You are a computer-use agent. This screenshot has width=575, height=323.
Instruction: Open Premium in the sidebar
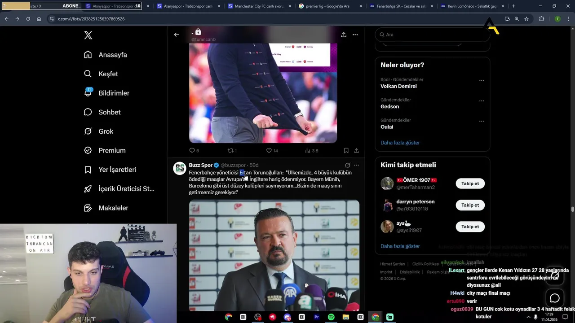click(x=105, y=151)
